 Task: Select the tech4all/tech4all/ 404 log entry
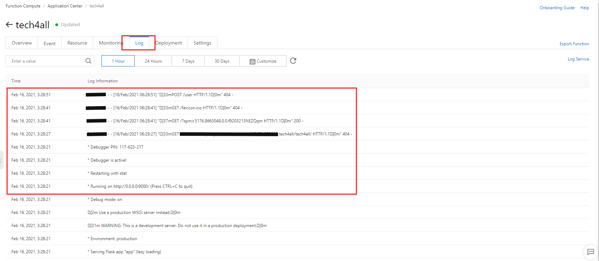pos(297,134)
